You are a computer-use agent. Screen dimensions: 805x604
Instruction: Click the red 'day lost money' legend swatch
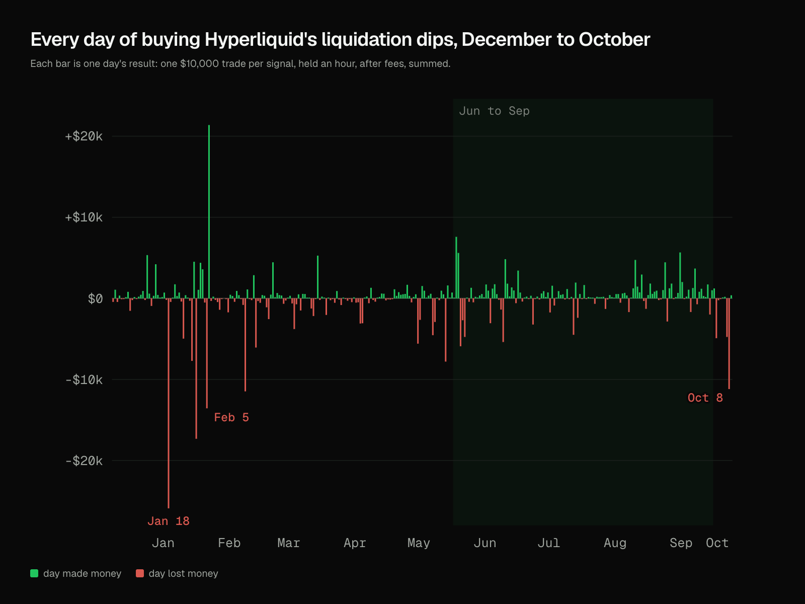coord(140,573)
